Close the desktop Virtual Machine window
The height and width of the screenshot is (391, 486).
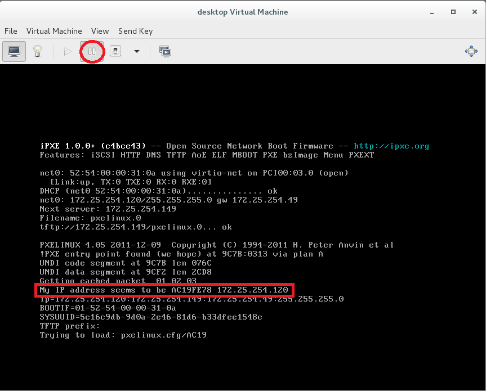pyautogui.click(x=475, y=12)
